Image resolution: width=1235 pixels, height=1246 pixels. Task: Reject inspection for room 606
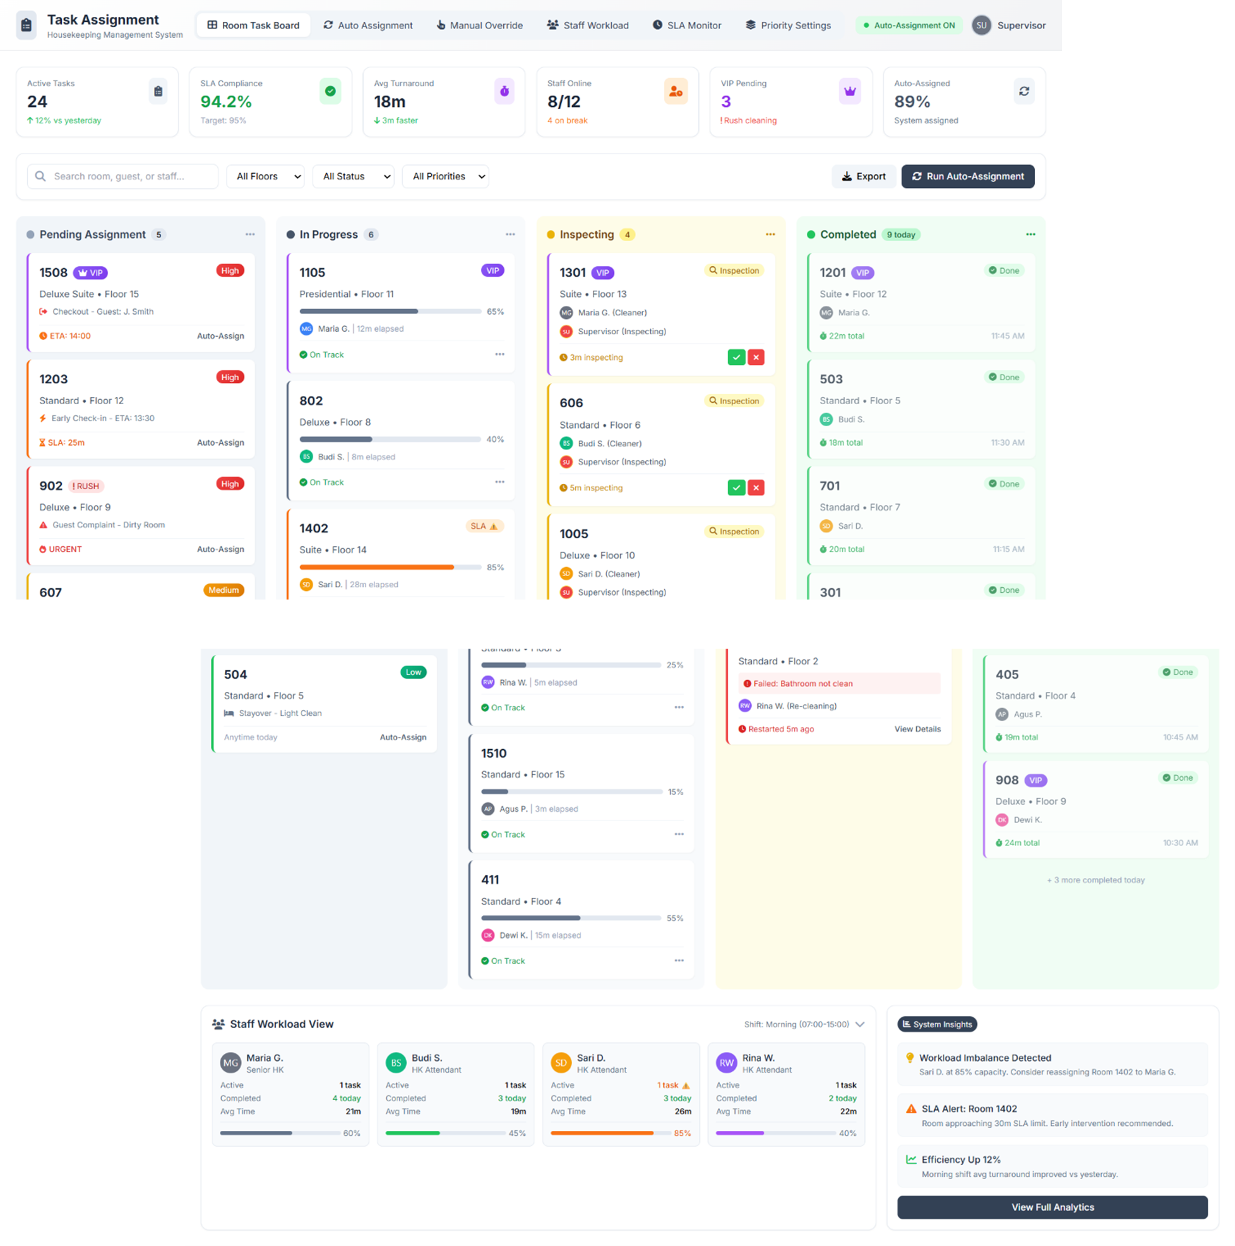click(756, 488)
